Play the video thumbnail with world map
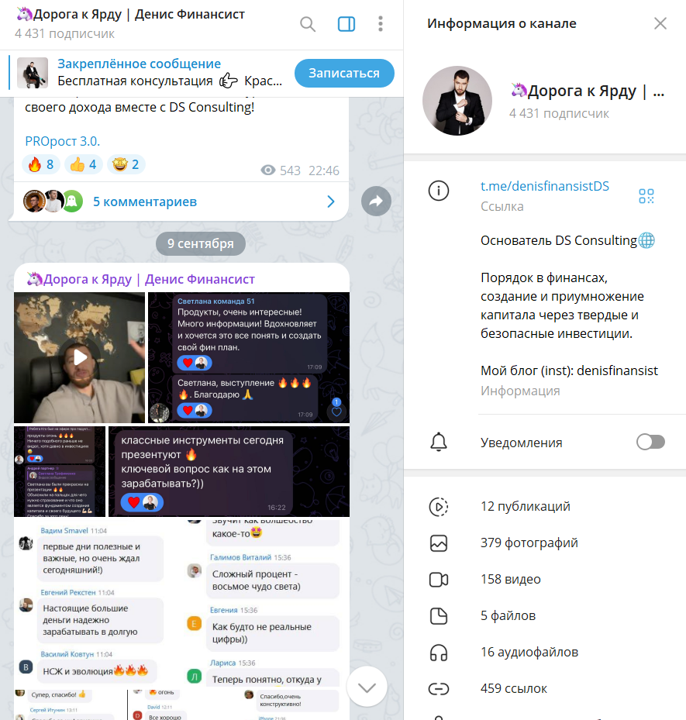The image size is (686, 720). click(x=79, y=357)
